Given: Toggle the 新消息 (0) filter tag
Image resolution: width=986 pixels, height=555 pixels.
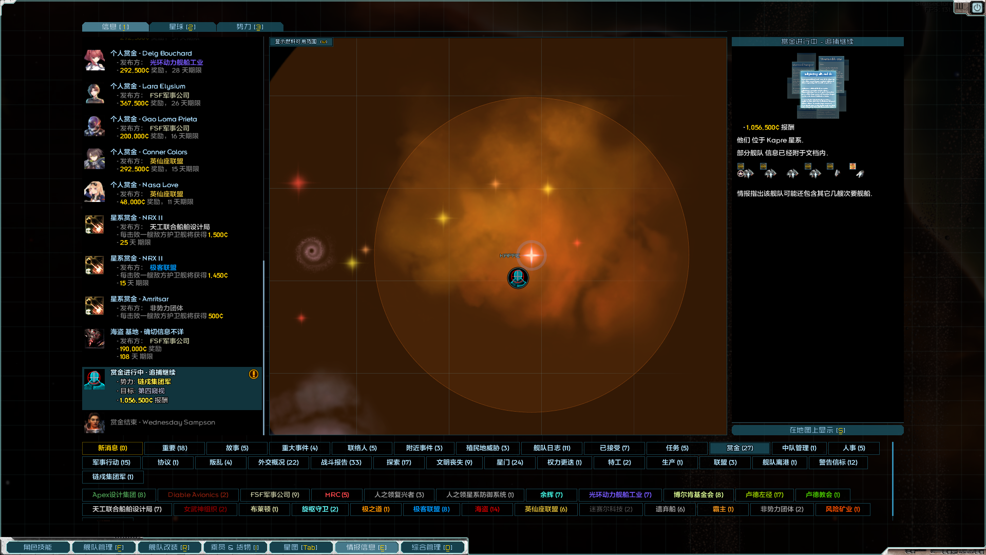Looking at the screenshot, I should 112,448.
